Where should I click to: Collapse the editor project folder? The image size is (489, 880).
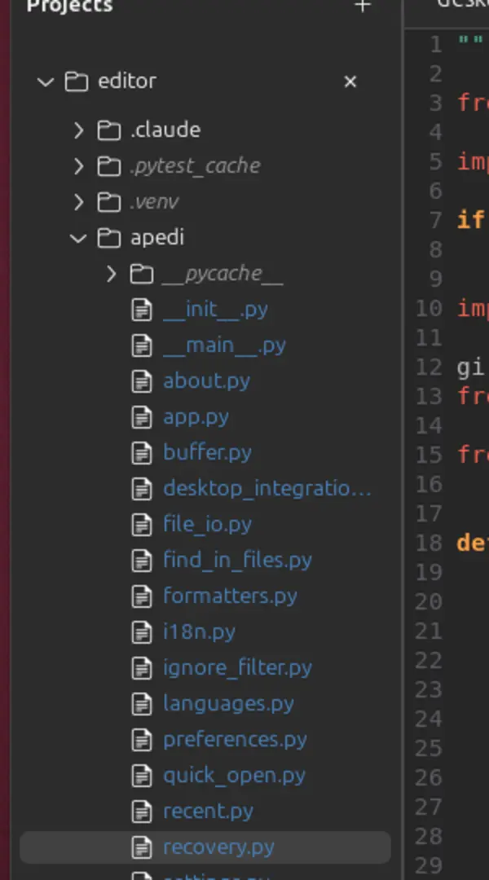(45, 82)
